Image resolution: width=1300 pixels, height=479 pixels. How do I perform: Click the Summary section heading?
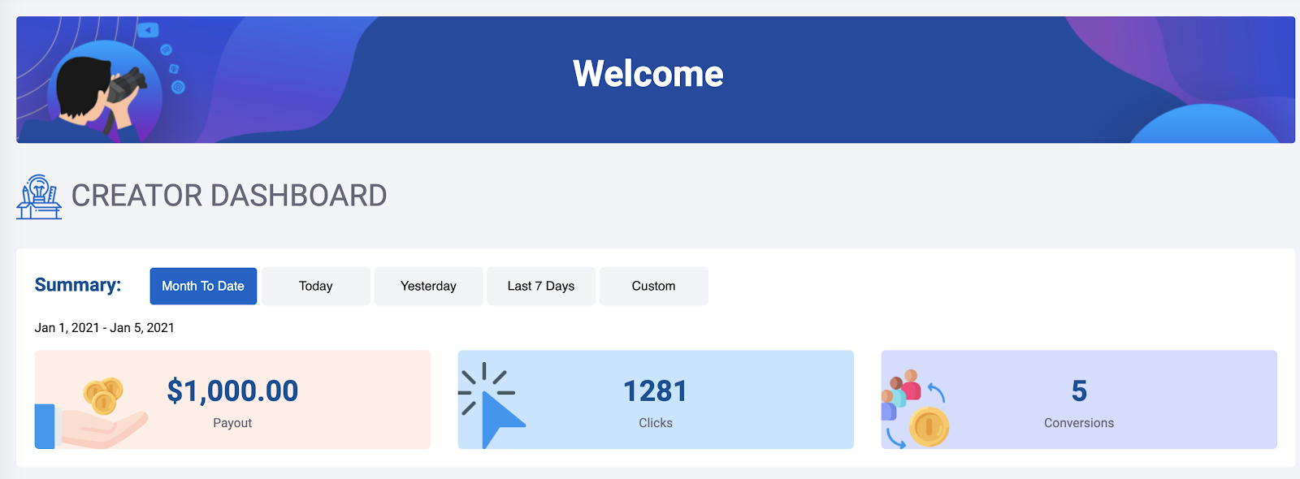pos(77,285)
